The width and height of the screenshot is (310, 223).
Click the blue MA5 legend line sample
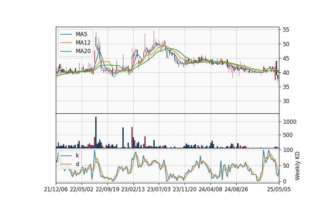click(66, 34)
